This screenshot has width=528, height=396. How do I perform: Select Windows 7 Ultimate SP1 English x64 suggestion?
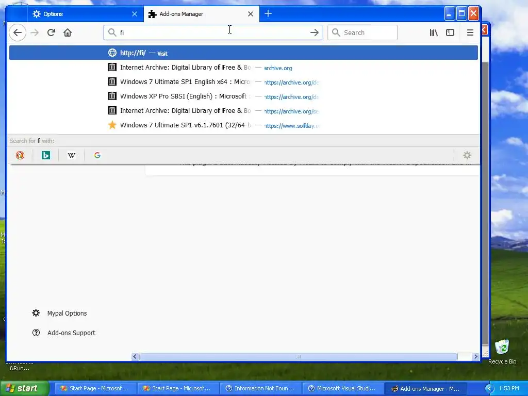pos(243,82)
